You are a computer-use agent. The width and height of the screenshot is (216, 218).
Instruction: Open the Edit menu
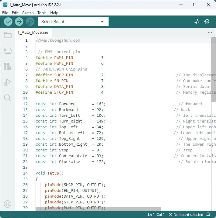[x=15, y=13]
